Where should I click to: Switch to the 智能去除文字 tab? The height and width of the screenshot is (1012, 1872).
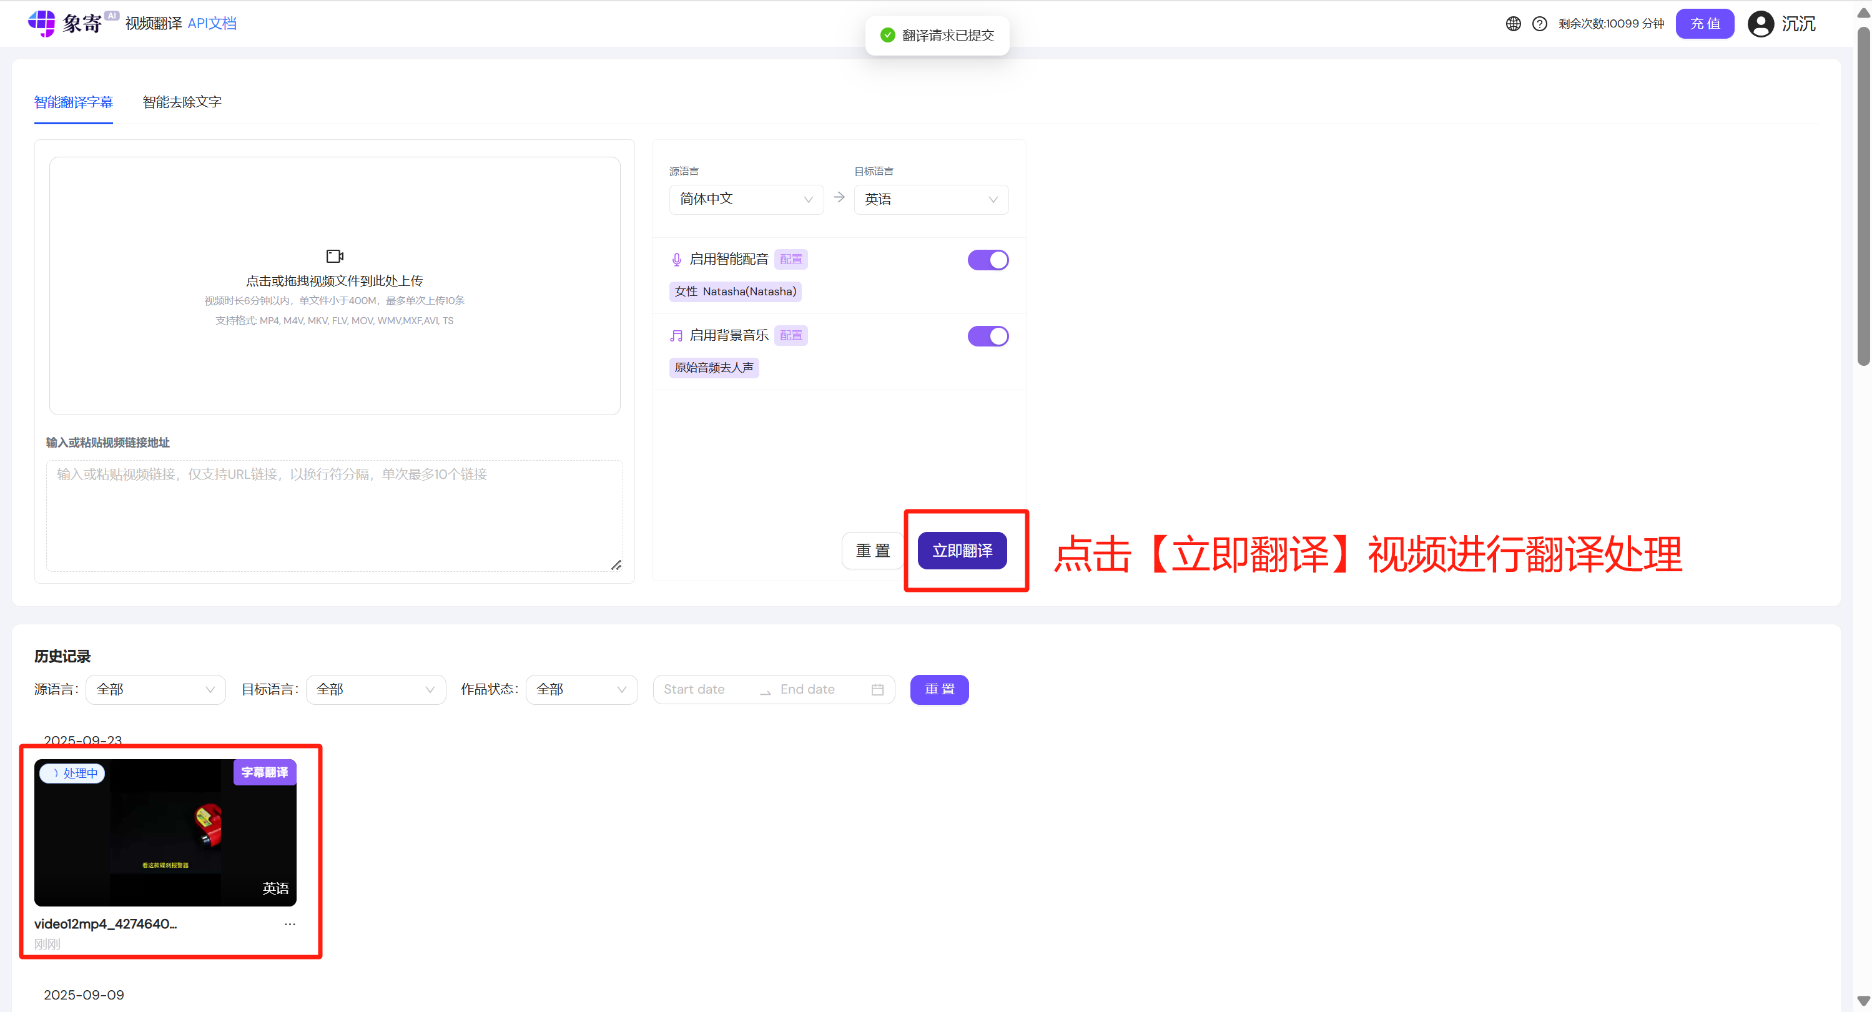tap(182, 102)
